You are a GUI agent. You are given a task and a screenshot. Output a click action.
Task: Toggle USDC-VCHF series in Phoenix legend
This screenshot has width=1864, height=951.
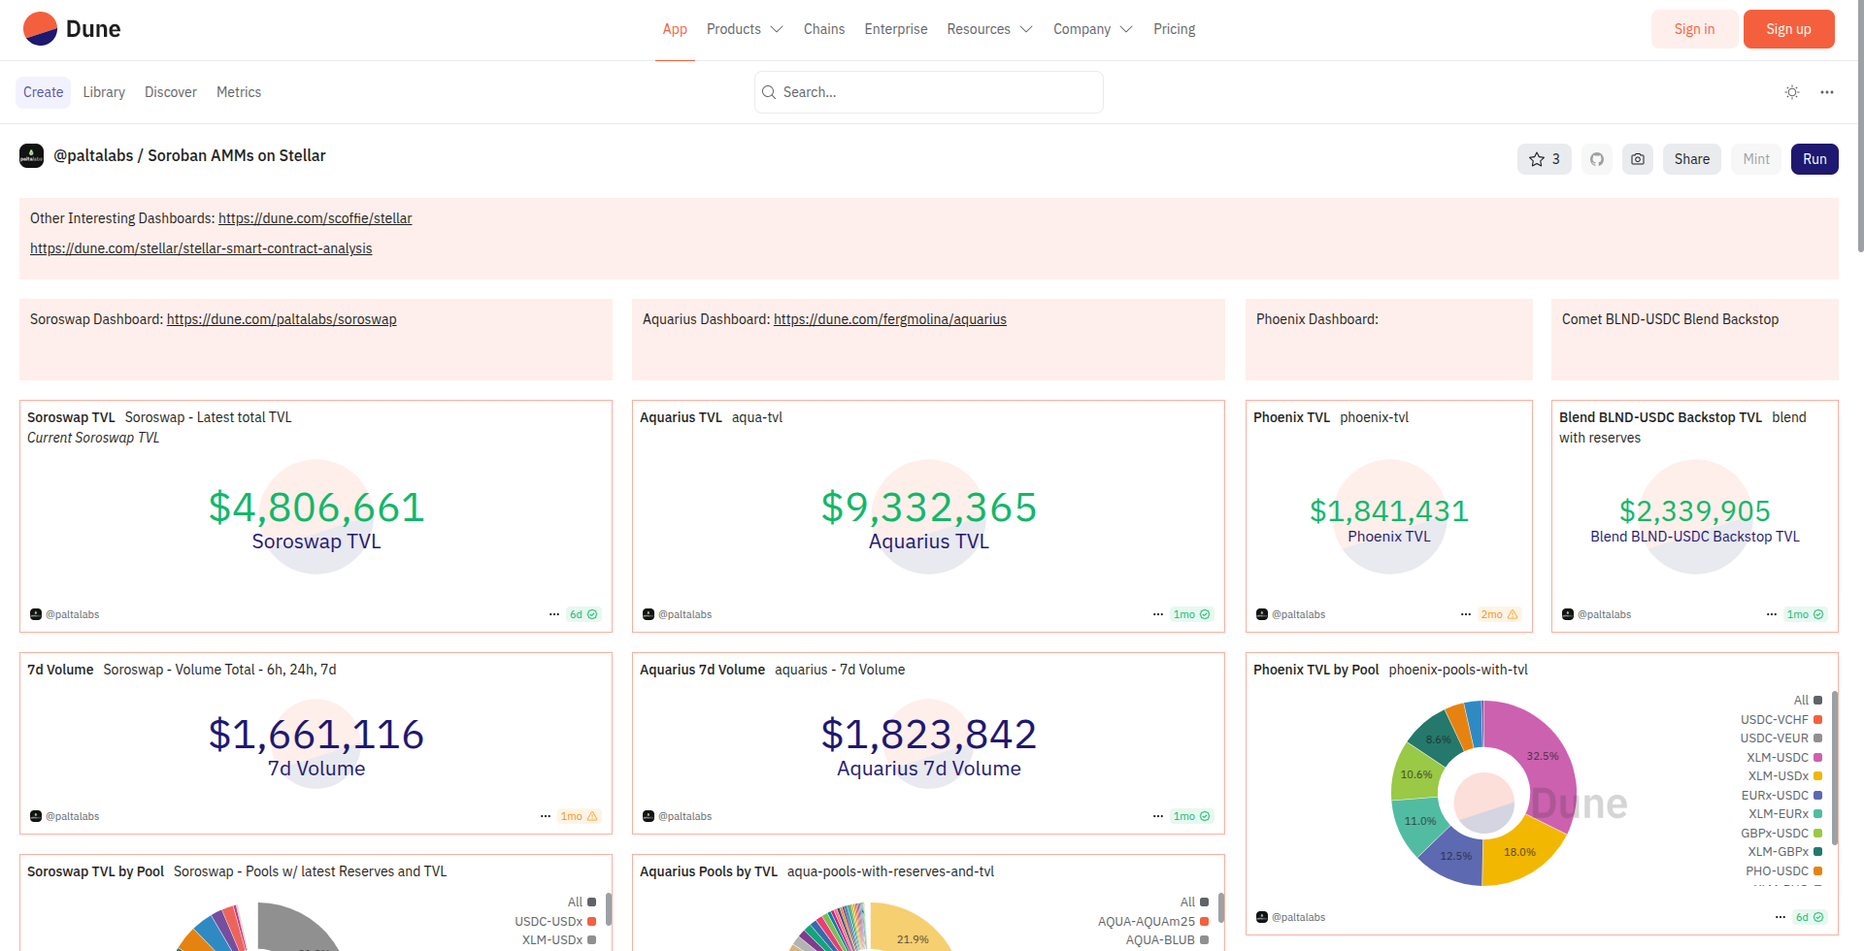pyautogui.click(x=1781, y=720)
